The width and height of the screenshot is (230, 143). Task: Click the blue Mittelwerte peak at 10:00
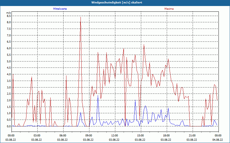coord(98,96)
